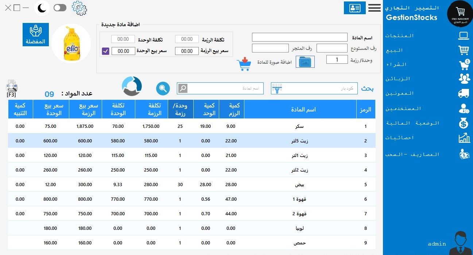The width and height of the screenshot is (473, 255).
Task: Click the المفضلة favorites button
Action: [x=35, y=34]
